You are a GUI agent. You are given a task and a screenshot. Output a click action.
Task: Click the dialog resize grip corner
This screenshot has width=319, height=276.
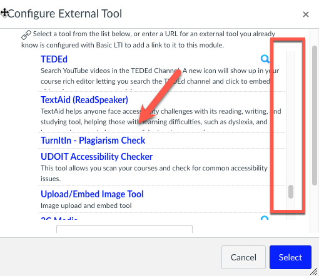(313, 272)
